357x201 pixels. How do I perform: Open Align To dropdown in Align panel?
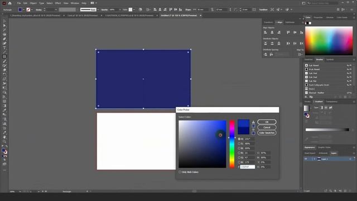click(x=300, y=55)
